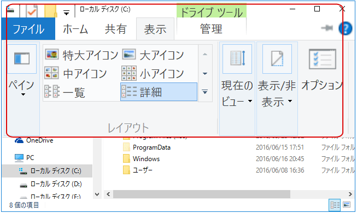Click date 2016/06/15 17:51
This screenshot has width=357, height=213.
[280, 147]
